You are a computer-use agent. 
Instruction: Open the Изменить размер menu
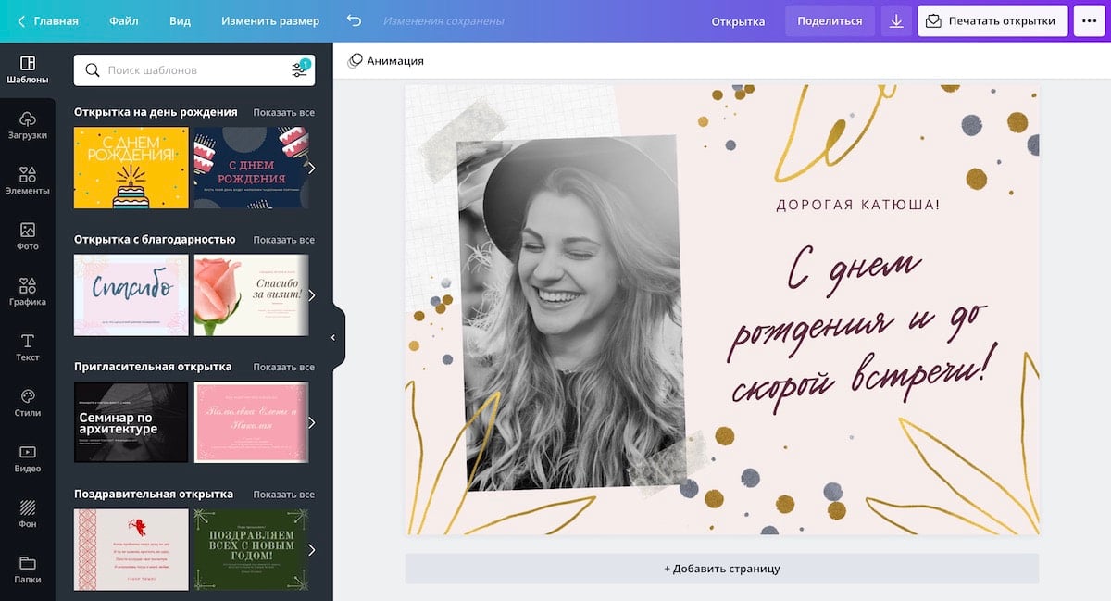(270, 20)
